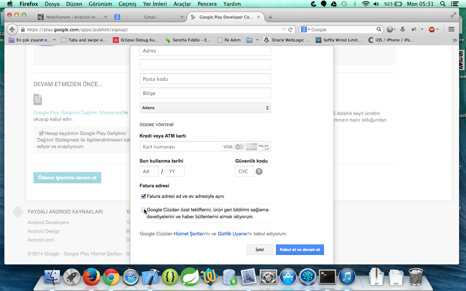Open System Preferences from the dock

268,278
